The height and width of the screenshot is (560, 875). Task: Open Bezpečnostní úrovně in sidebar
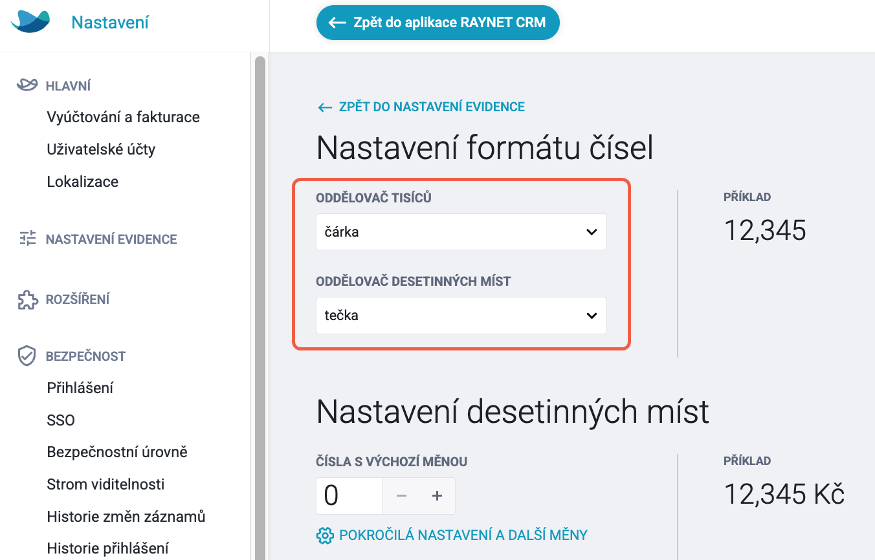click(x=117, y=452)
